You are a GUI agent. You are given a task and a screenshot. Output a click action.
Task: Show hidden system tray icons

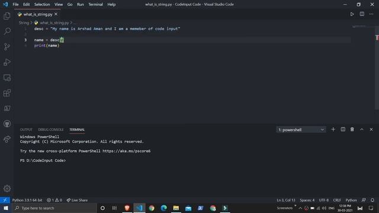[300, 208]
